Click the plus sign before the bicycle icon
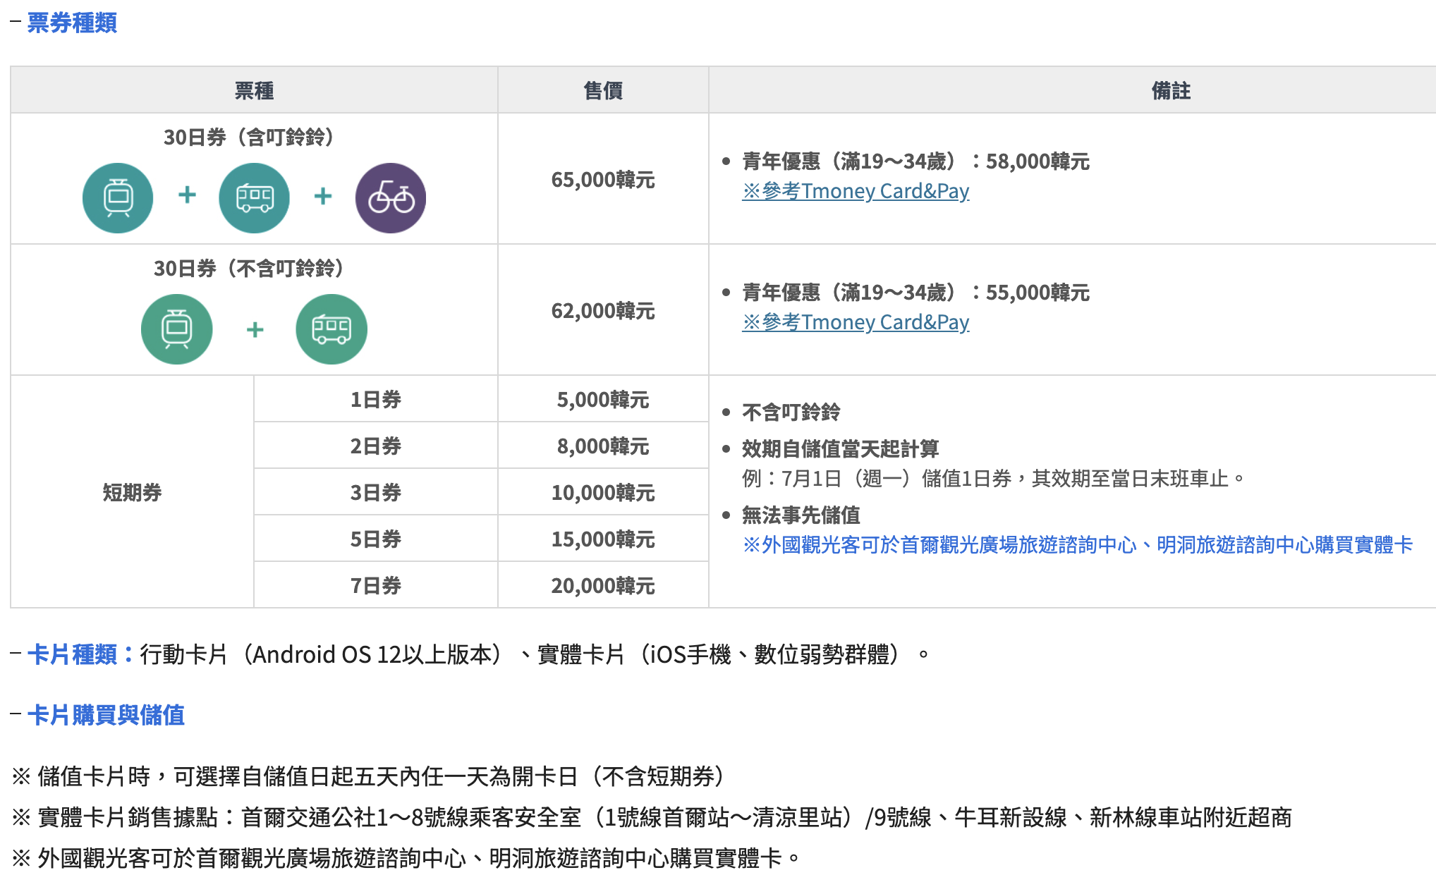Viewport: 1436px width, 875px height. coord(323,195)
